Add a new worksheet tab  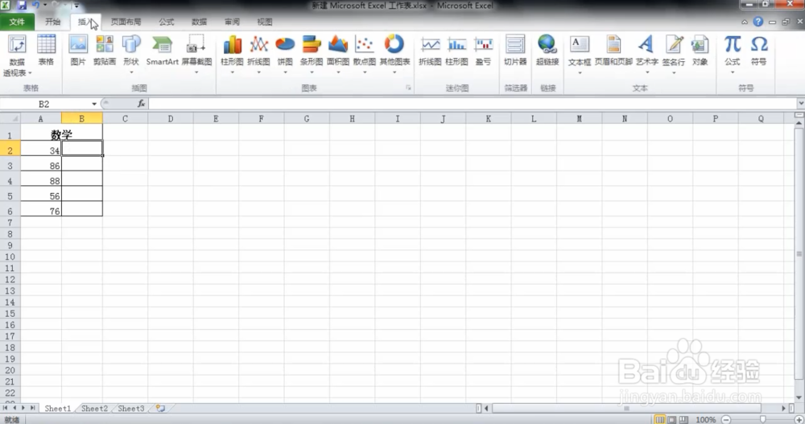161,409
